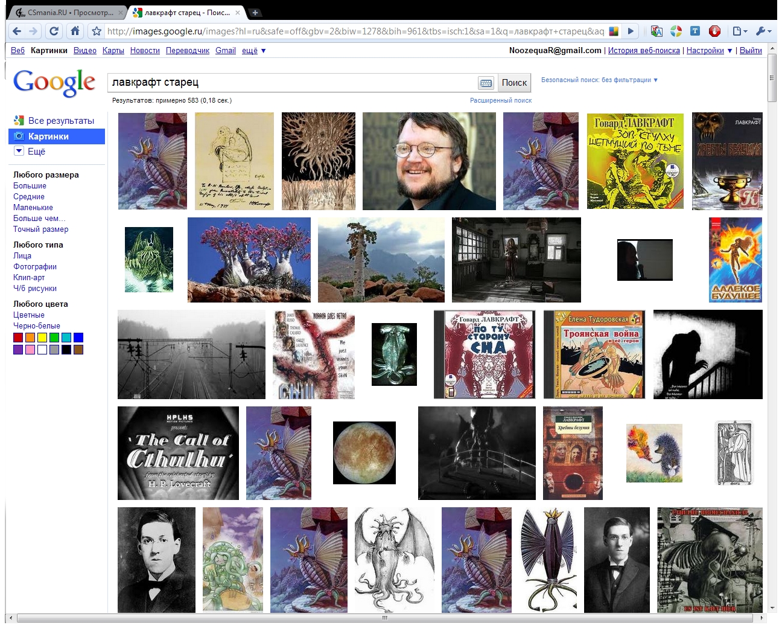Filter results to Фотографии
Screen dimensions: 782x628
coord(35,267)
